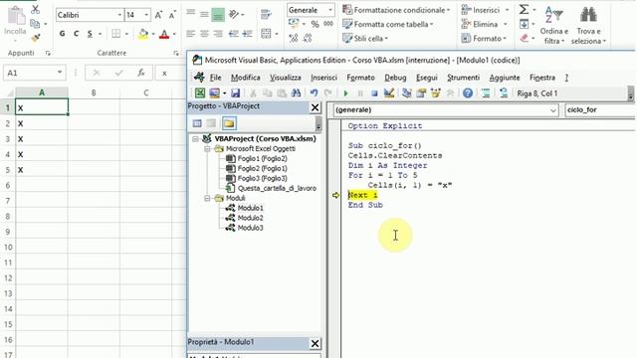The image size is (637, 358).
Task: Toggle underline S button in Excel ribbon
Action: pyautogui.click(x=90, y=34)
